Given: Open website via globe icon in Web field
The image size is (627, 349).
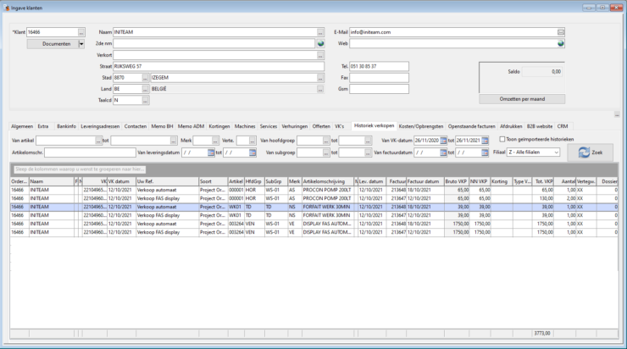Looking at the screenshot, I should click(x=561, y=43).
